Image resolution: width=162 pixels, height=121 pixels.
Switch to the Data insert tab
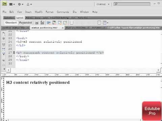point(37,17)
